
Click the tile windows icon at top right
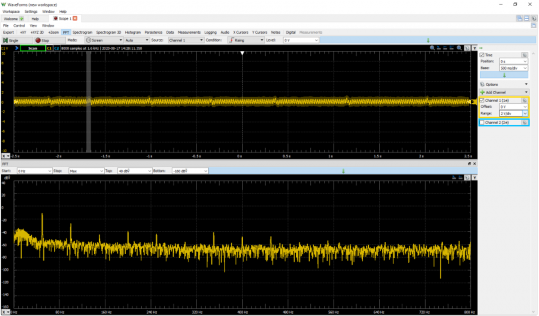click(527, 18)
